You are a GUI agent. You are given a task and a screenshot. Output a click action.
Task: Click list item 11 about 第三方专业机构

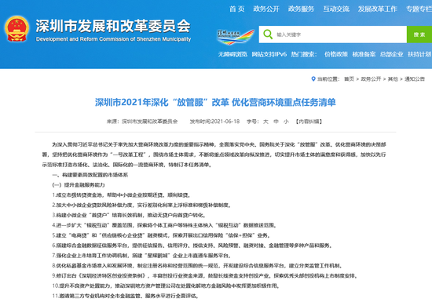[x=126, y=296]
